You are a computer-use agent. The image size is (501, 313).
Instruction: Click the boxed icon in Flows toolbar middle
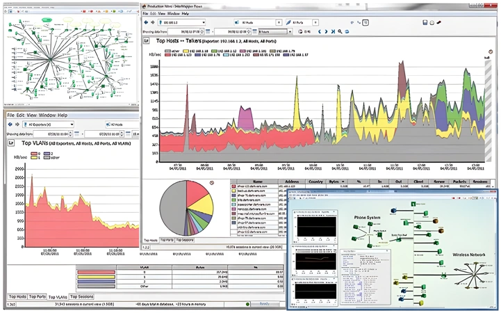[x=366, y=22]
